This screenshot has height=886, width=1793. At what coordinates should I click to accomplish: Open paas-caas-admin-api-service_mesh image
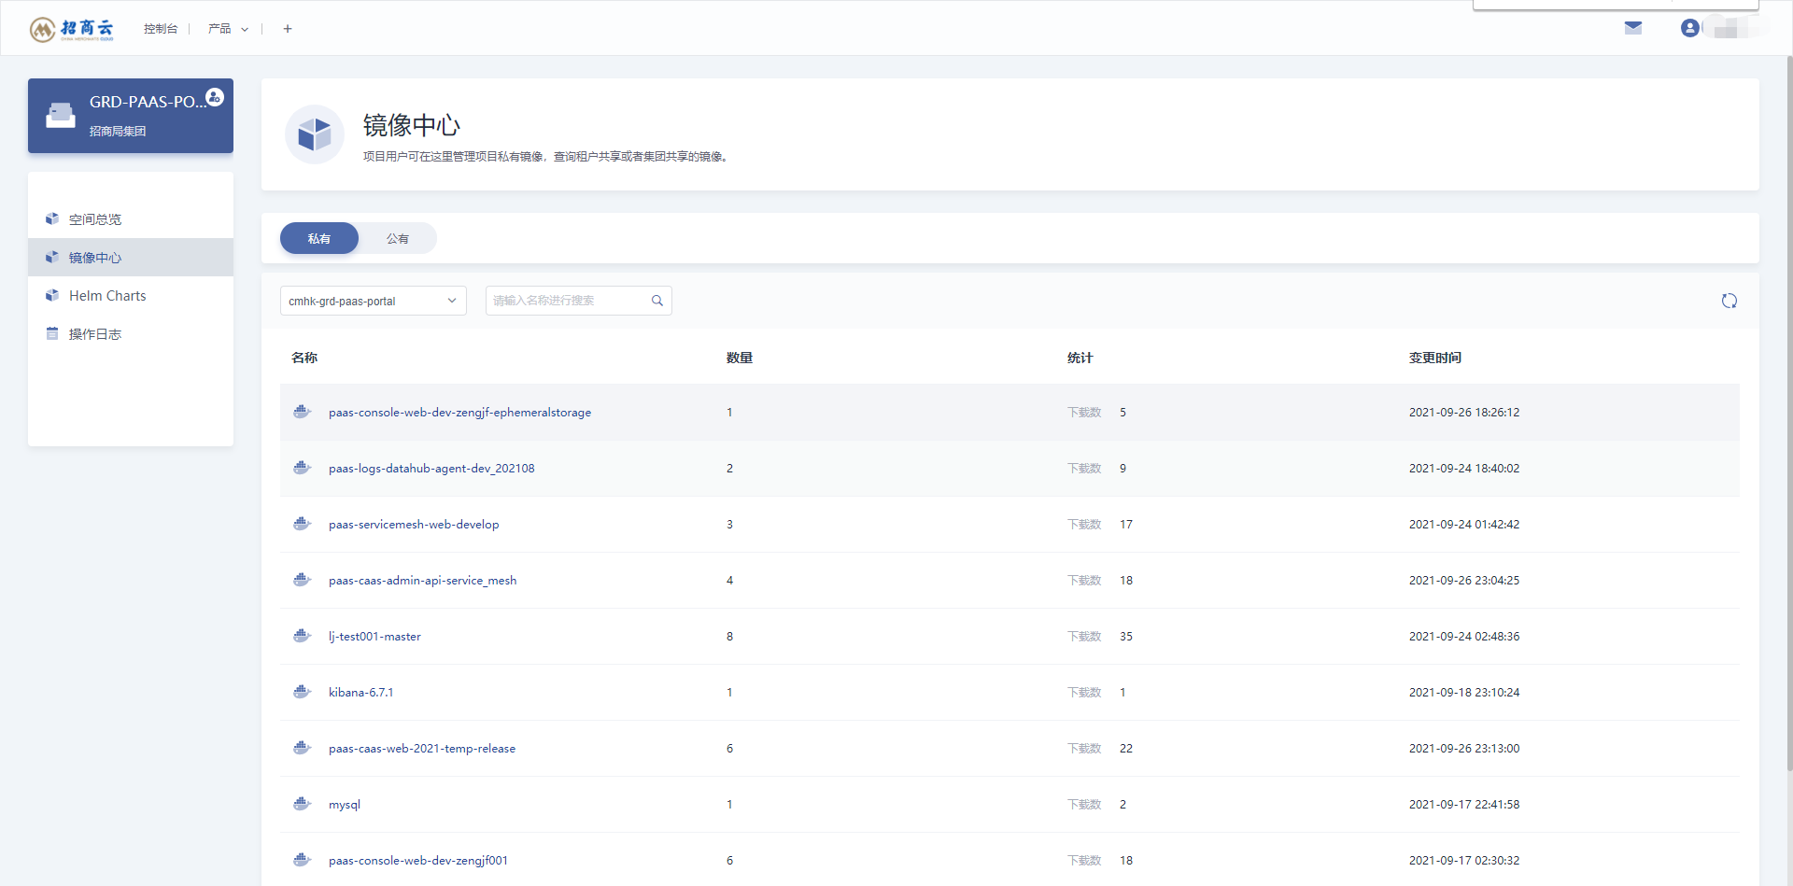click(422, 580)
